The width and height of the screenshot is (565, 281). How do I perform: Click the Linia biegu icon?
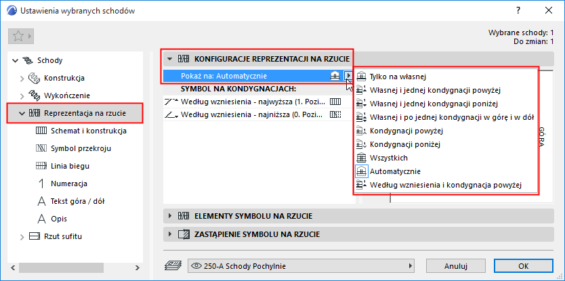(x=41, y=166)
